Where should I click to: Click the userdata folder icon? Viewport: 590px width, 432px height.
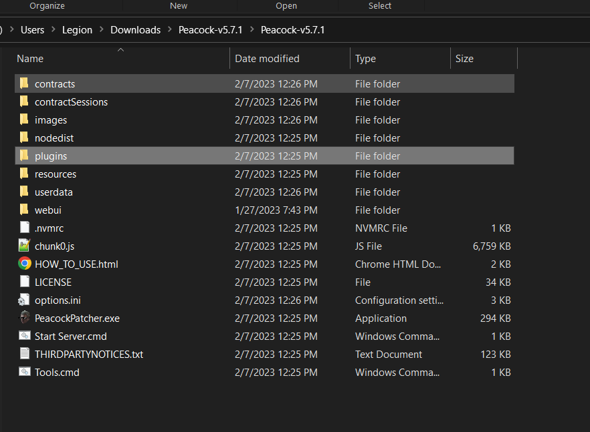(x=25, y=192)
